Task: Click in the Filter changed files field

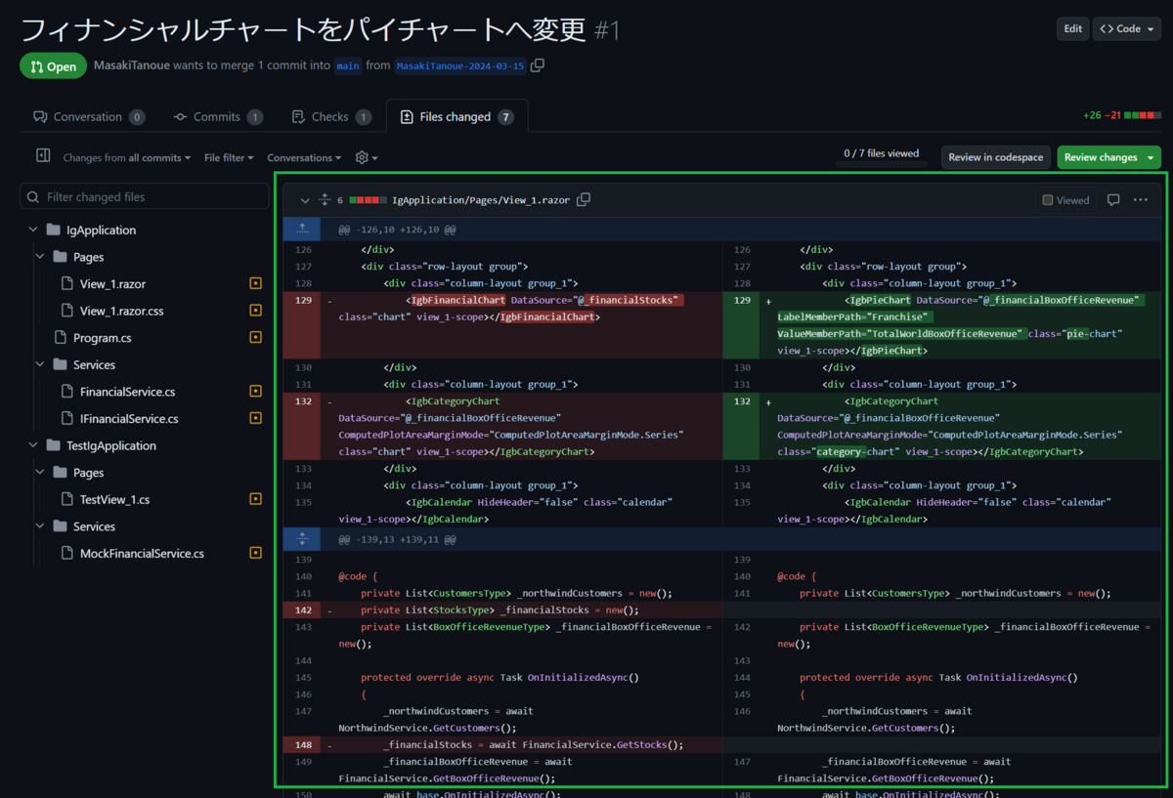Action: [144, 196]
